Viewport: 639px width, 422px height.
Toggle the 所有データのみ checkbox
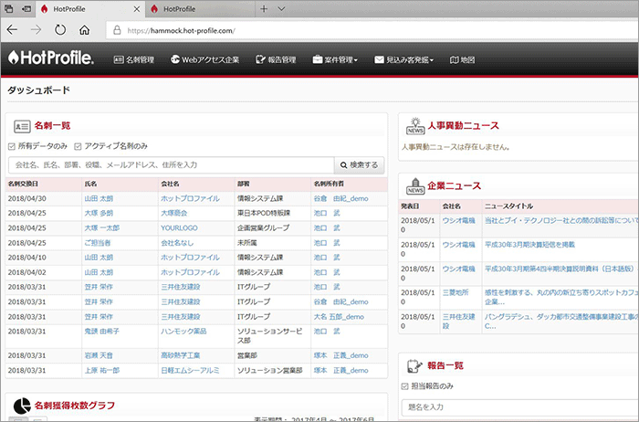click(11, 146)
